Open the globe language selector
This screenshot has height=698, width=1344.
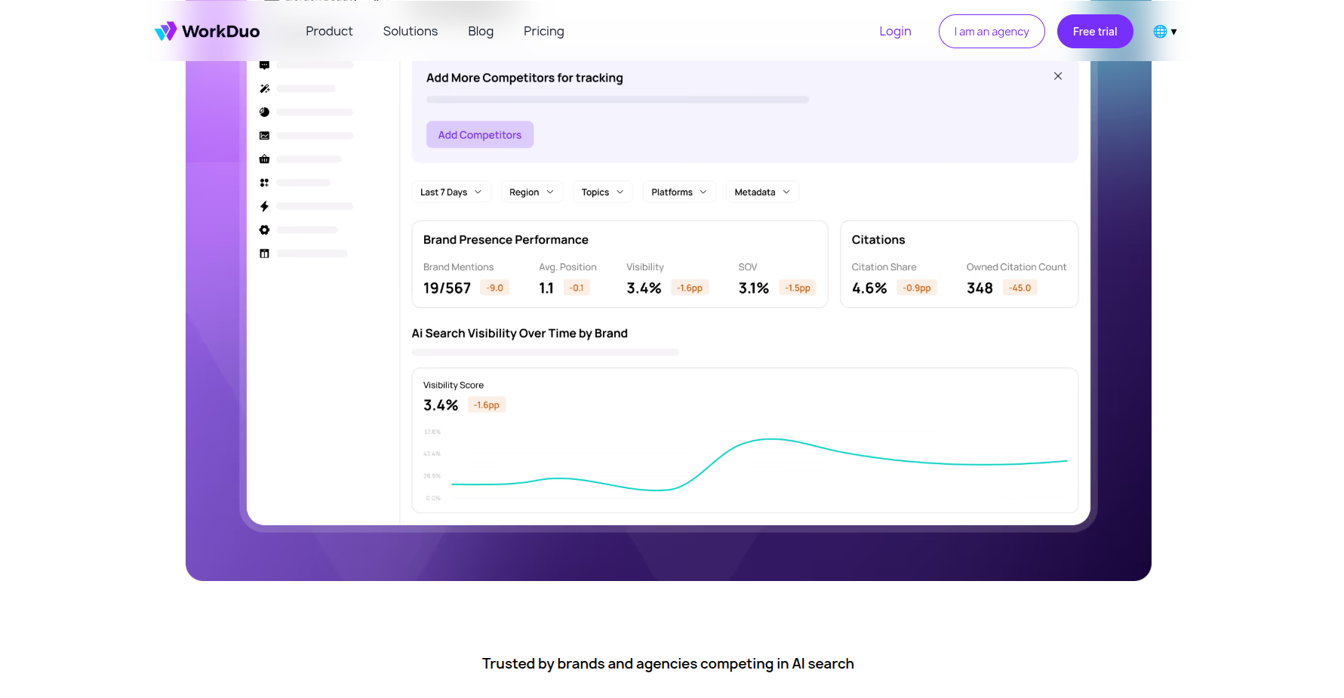pyautogui.click(x=1165, y=31)
